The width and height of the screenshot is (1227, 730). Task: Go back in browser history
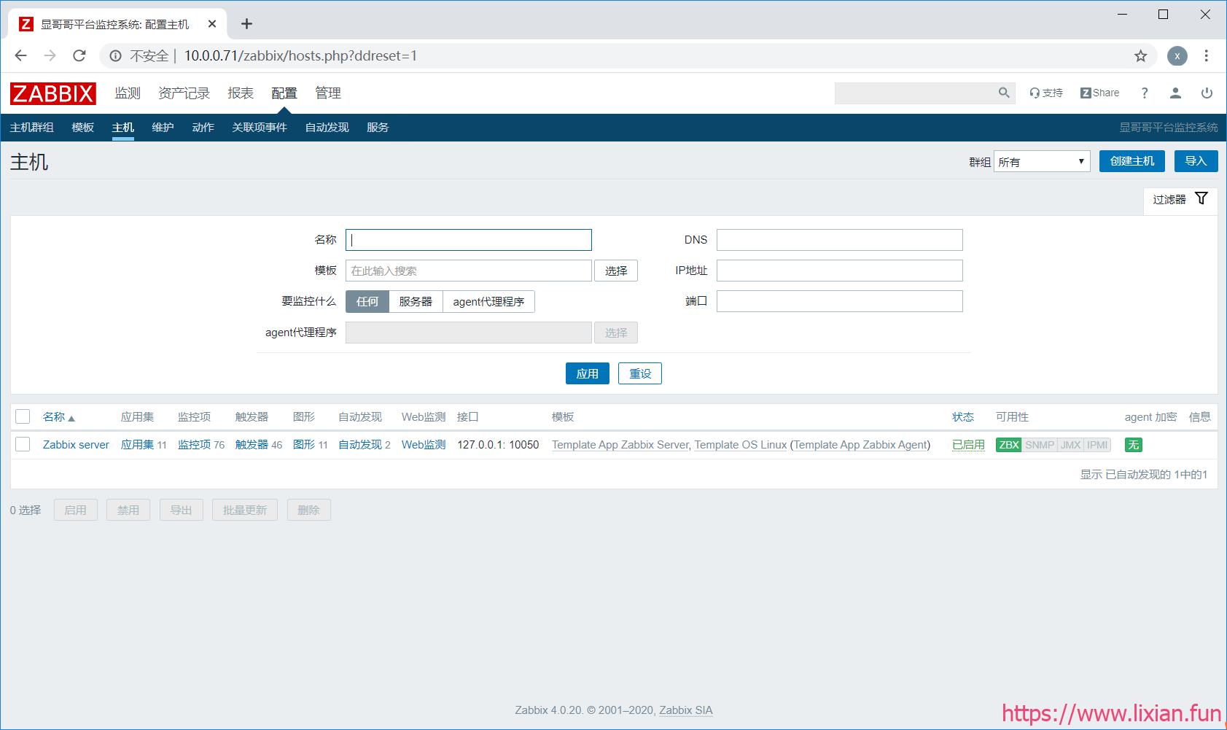(20, 55)
